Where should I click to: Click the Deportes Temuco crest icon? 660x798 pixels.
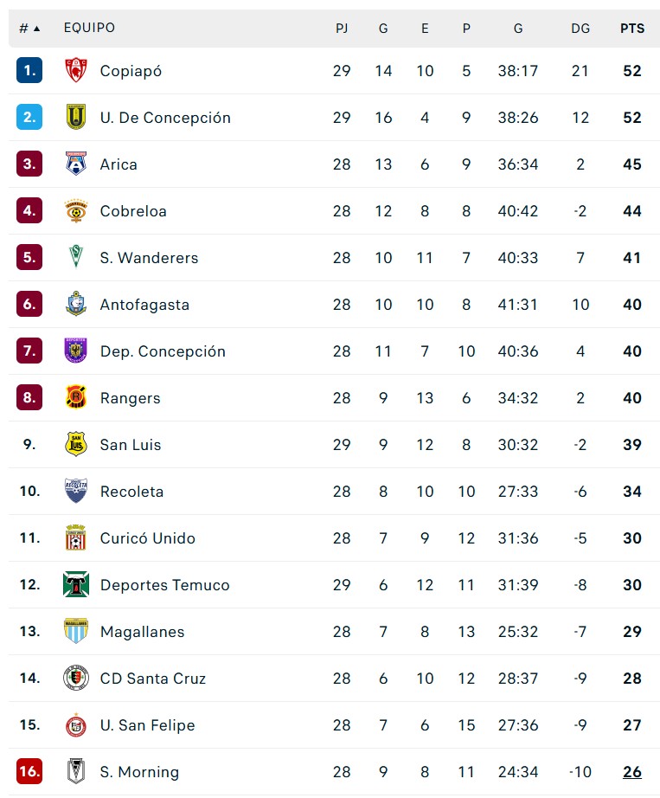76,585
